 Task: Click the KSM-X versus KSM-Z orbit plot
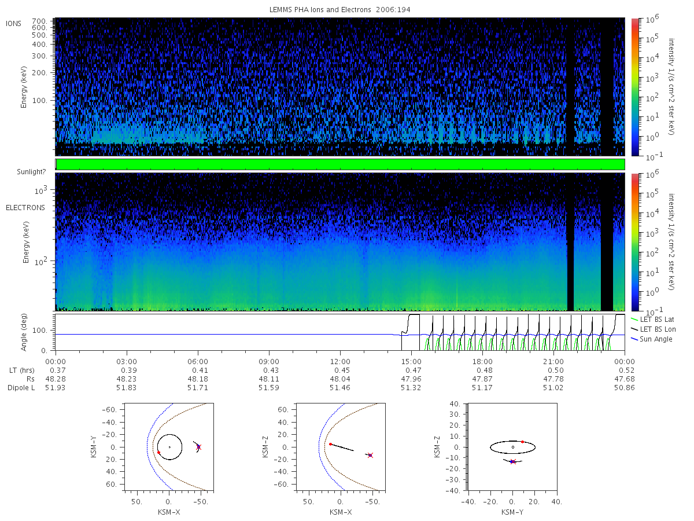(341, 446)
